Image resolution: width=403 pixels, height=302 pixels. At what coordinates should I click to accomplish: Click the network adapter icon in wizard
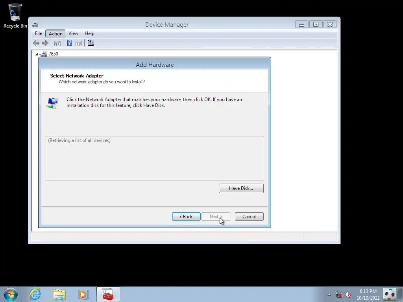[52, 103]
